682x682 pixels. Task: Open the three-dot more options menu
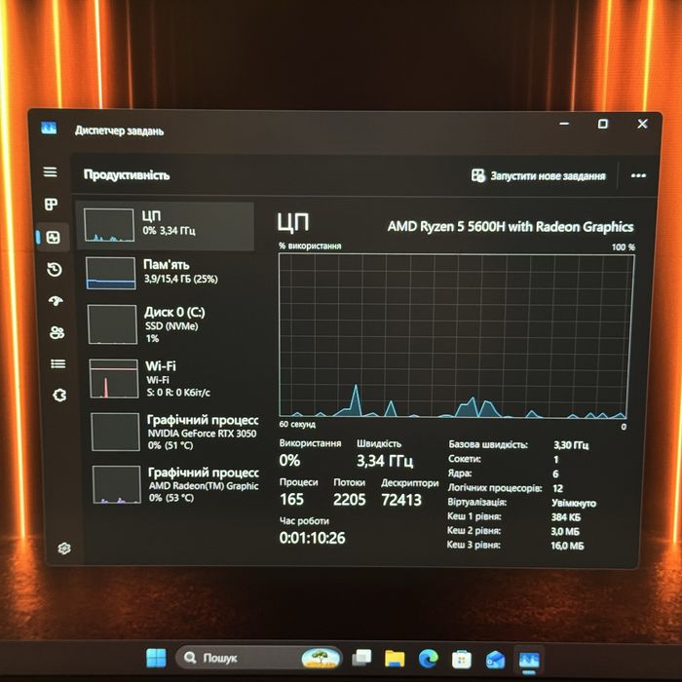[638, 175]
